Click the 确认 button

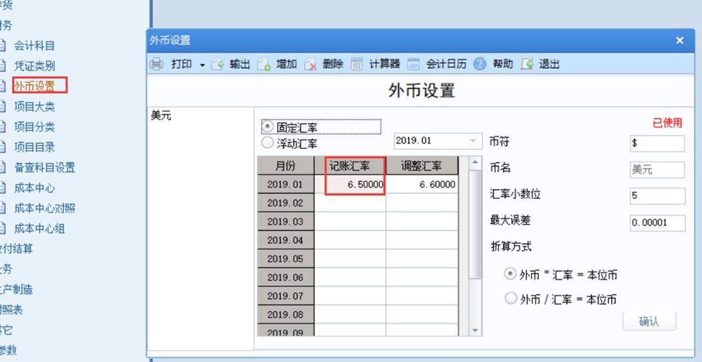coord(649,321)
